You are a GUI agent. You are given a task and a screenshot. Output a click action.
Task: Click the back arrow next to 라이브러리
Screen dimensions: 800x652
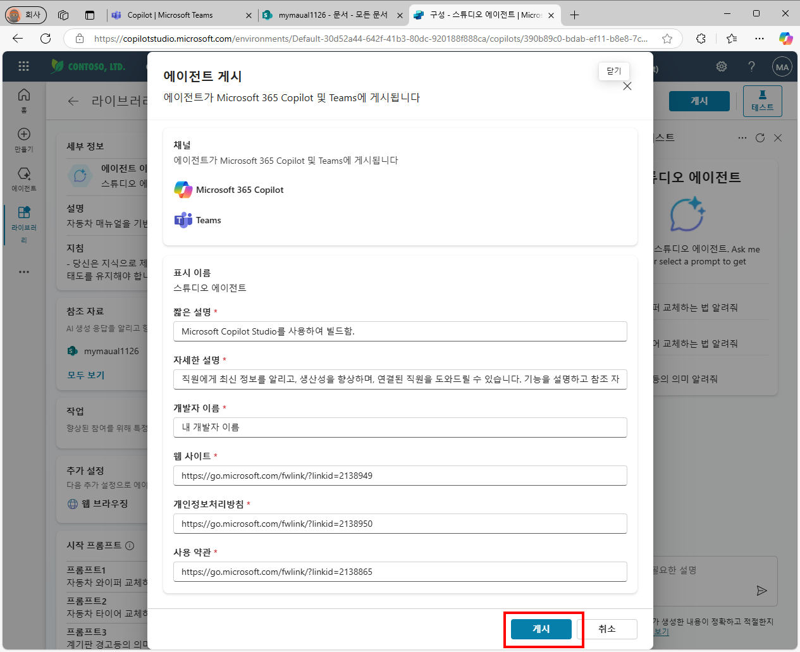[73, 101]
